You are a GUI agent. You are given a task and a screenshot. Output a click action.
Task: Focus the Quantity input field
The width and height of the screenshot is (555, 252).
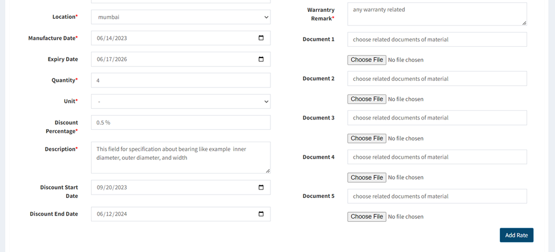(x=181, y=80)
